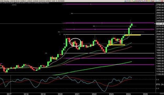Click the red X close icon in toolbar
The width and height of the screenshot is (164, 95).
click(x=162, y=1)
